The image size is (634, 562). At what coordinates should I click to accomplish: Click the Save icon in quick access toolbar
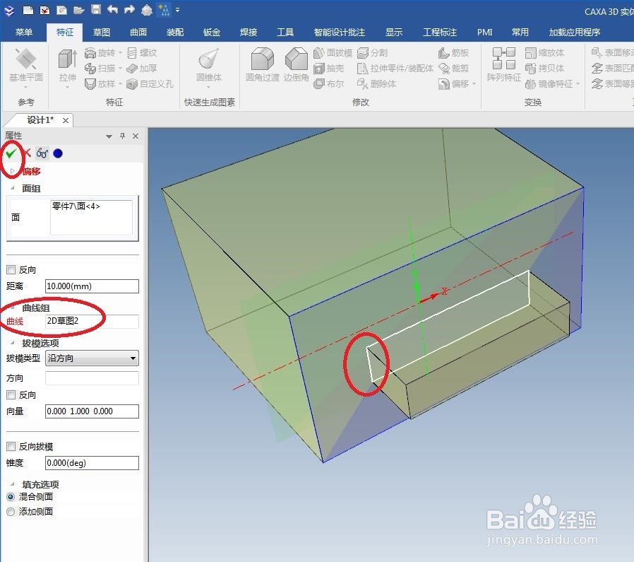pos(95,10)
